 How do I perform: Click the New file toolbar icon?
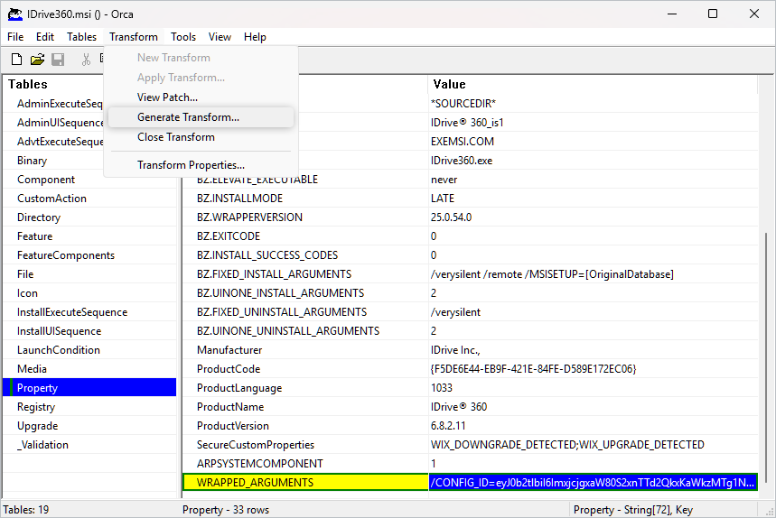tap(16, 60)
